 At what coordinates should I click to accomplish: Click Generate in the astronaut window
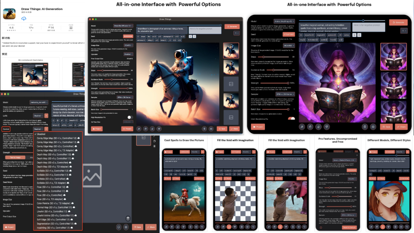coord(232,27)
